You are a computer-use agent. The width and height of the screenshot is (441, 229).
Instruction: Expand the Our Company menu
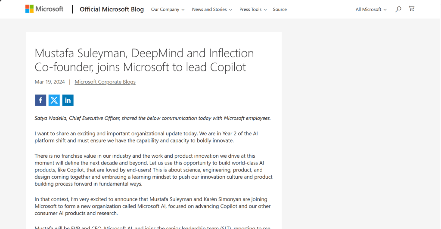coord(168,9)
